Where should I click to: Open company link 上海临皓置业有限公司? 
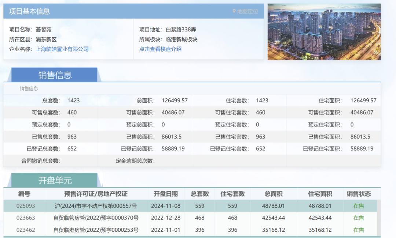click(x=62, y=49)
